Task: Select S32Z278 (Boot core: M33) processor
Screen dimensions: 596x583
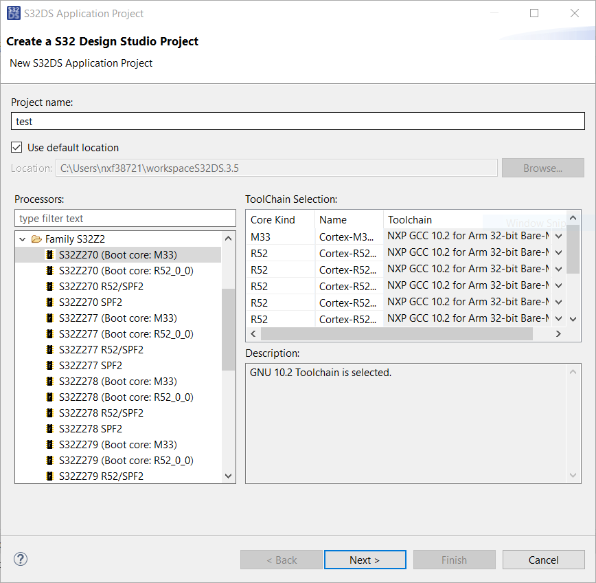Action: click(117, 382)
